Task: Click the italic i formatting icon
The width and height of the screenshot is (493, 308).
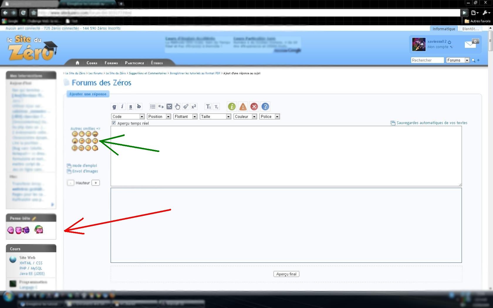Action: (x=122, y=106)
